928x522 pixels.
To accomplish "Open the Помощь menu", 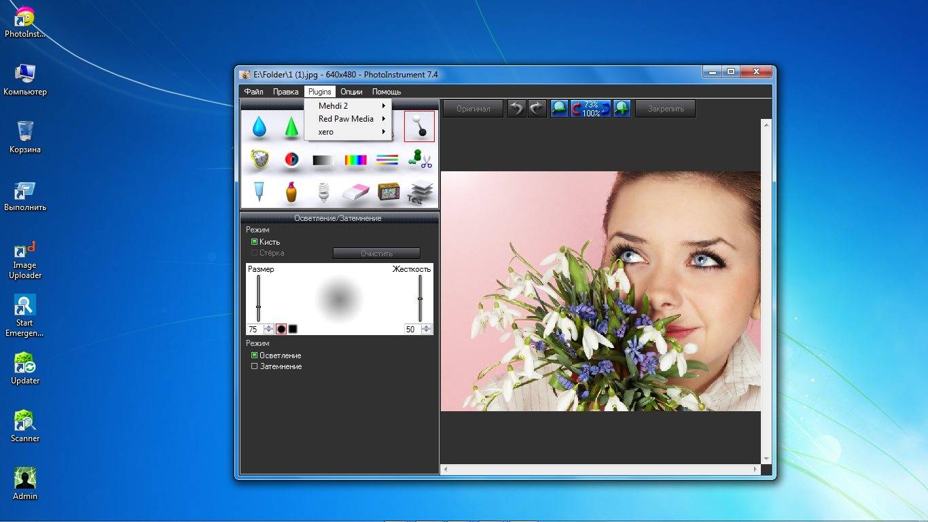I will point(387,91).
